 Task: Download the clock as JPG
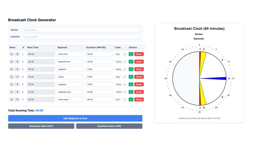click(x=109, y=126)
